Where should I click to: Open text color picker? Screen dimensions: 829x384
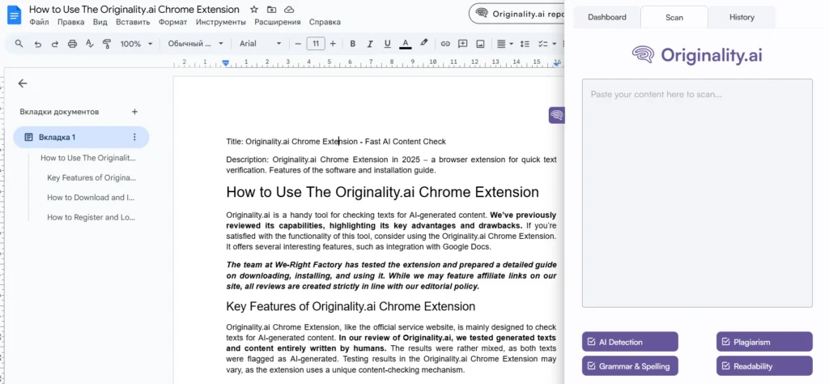click(406, 44)
